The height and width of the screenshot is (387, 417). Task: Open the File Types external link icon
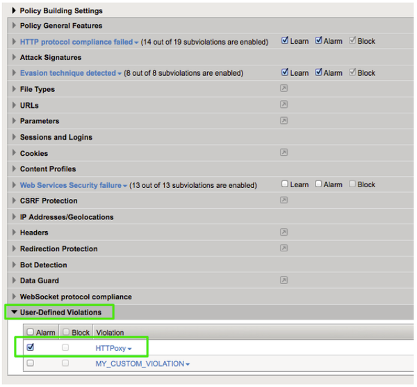coord(284,89)
